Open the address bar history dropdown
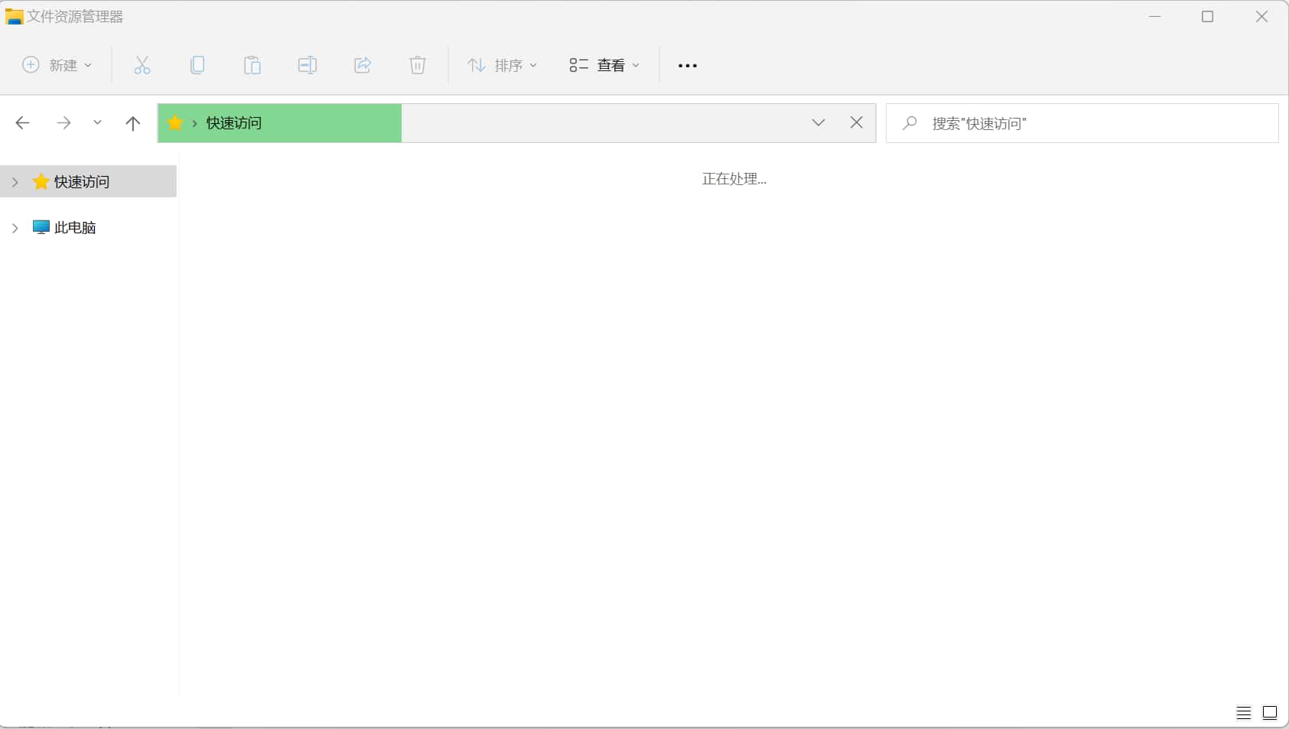The height and width of the screenshot is (729, 1289). [x=819, y=122]
